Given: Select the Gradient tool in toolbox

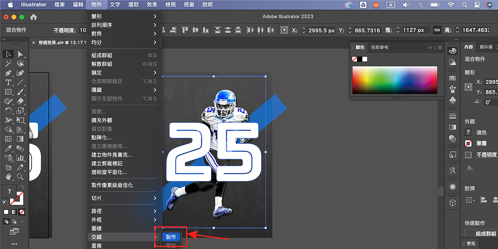Looking at the screenshot, I should click(x=20, y=139).
